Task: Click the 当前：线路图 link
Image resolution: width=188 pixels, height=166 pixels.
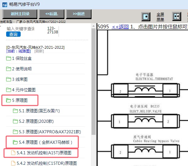Action: pyautogui.click(x=18, y=51)
